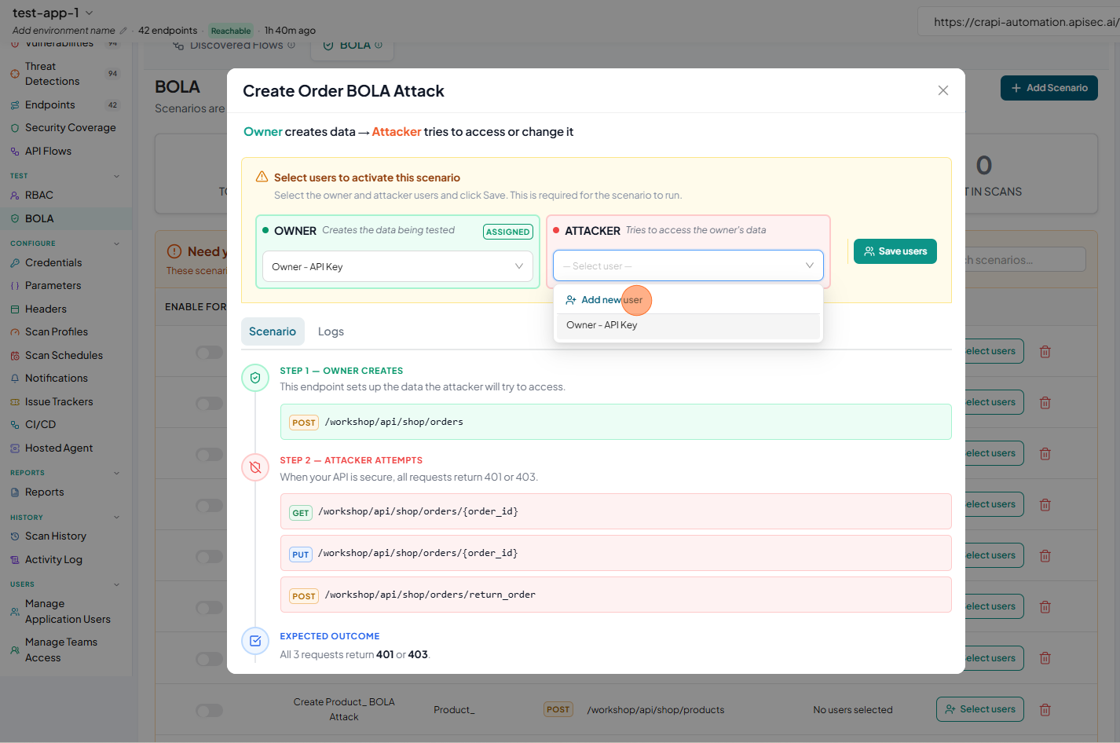1120x743 pixels.
Task: Click the Security Coverage shield icon
Action: coord(14,128)
